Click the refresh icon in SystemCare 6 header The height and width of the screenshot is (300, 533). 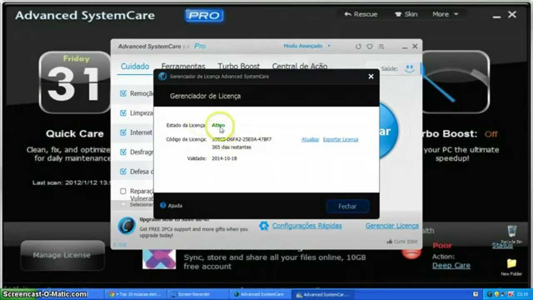point(358,47)
